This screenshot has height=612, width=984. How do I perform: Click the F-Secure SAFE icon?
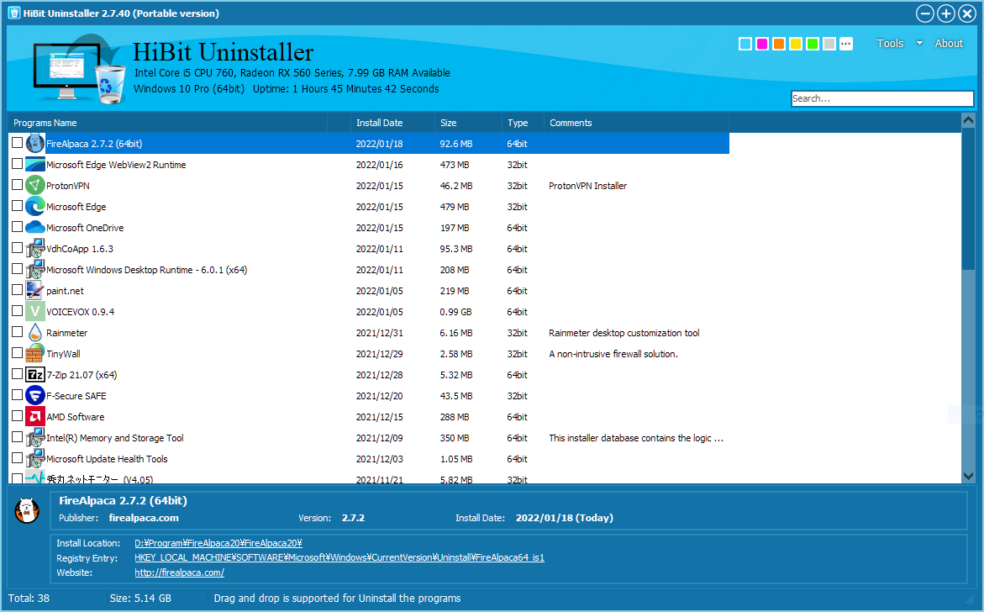[x=35, y=395]
